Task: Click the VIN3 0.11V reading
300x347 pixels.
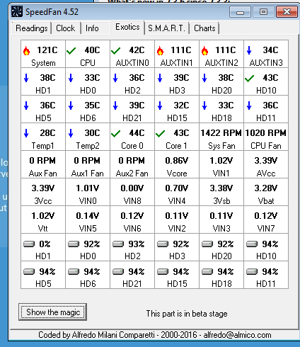Action: coord(221,220)
